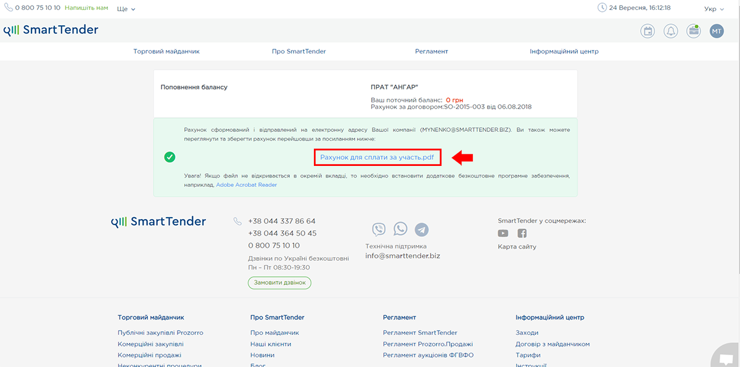
Task: Click SmartTender logo in header
Action: 51,30
